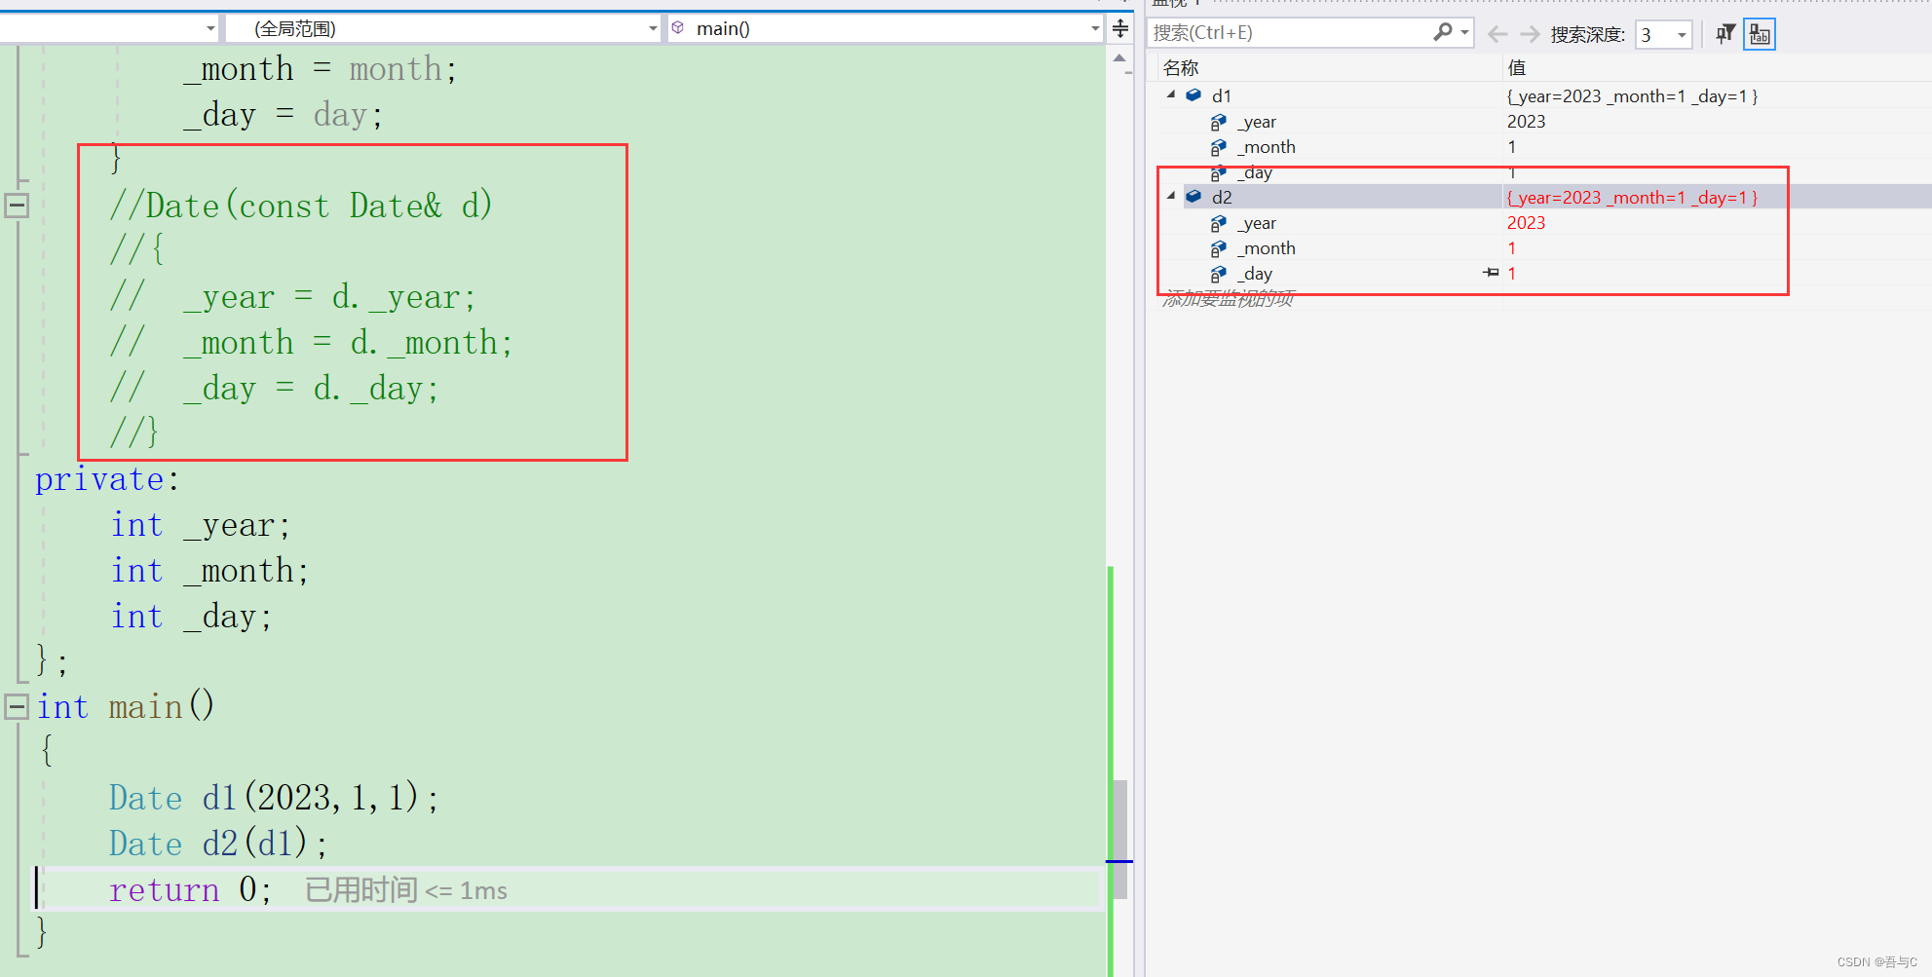The width and height of the screenshot is (1932, 977).
Task: Click the d2 object cube icon
Action: (1193, 197)
